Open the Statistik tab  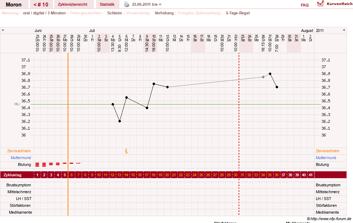[107, 4]
